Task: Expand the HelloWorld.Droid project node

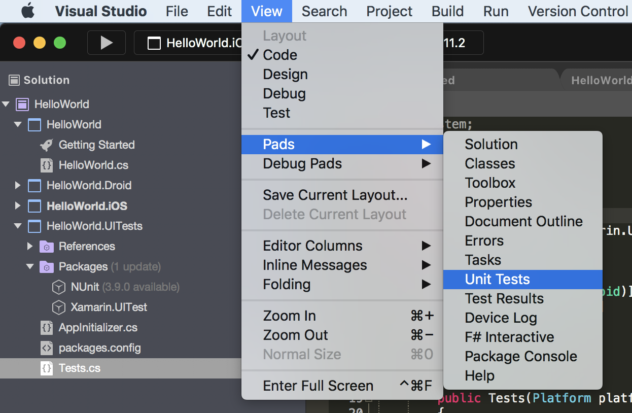Action: [x=18, y=186]
